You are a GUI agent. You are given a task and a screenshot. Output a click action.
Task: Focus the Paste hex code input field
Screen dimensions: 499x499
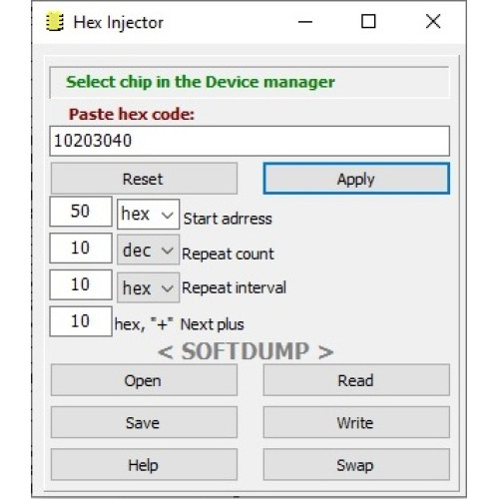(x=249, y=141)
